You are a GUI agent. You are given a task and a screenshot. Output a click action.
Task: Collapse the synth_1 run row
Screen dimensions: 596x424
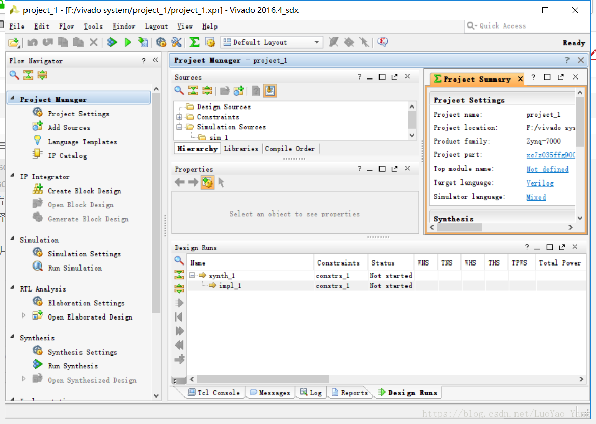[192, 275]
